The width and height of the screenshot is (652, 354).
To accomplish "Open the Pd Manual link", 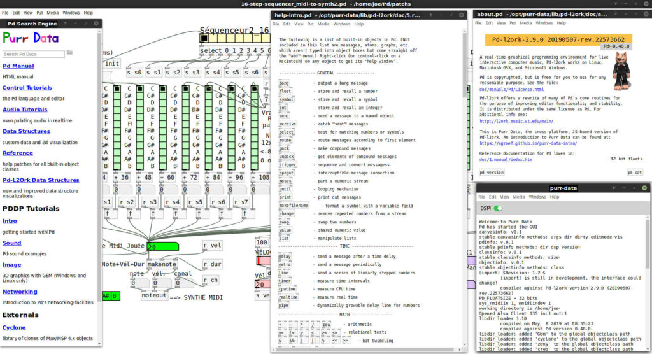I will [18, 66].
